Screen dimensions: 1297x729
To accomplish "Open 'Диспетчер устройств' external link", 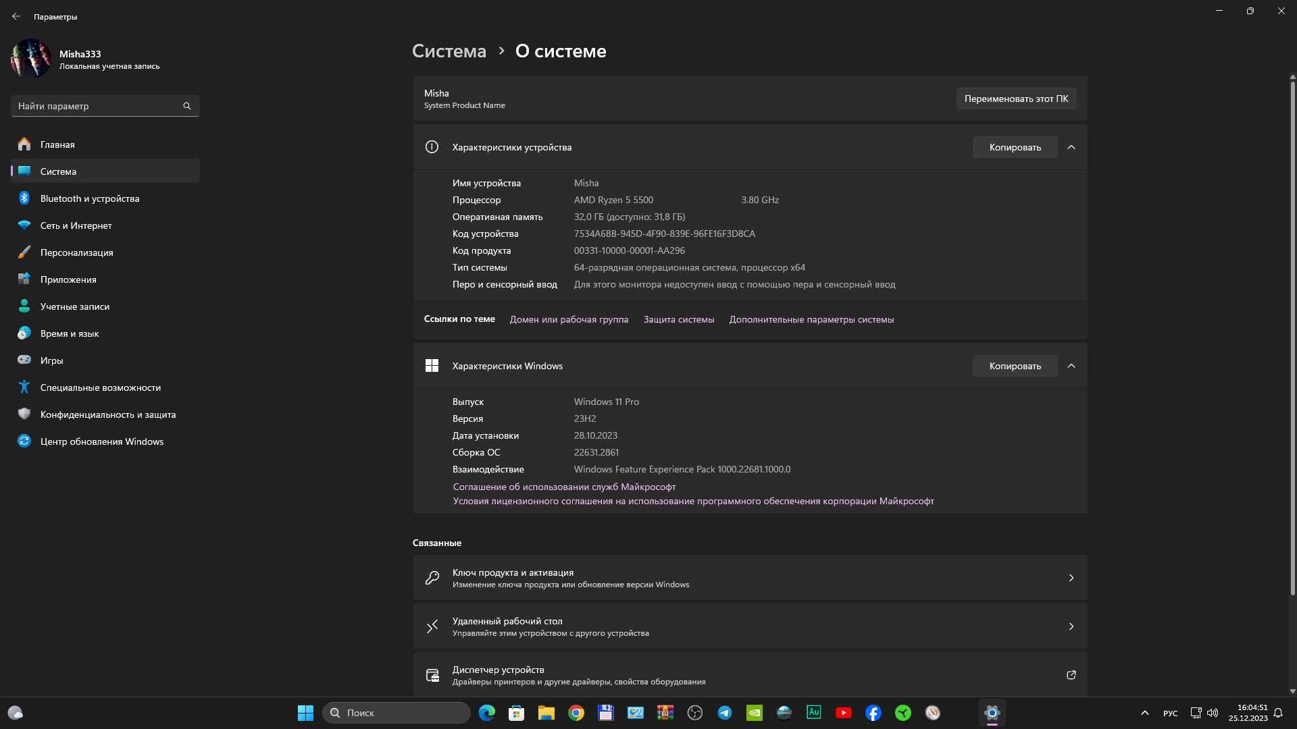I will [x=750, y=675].
